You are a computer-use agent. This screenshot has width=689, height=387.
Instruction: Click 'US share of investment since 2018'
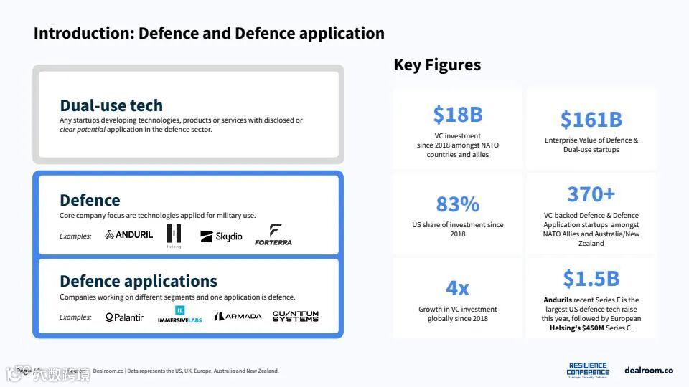click(458, 229)
